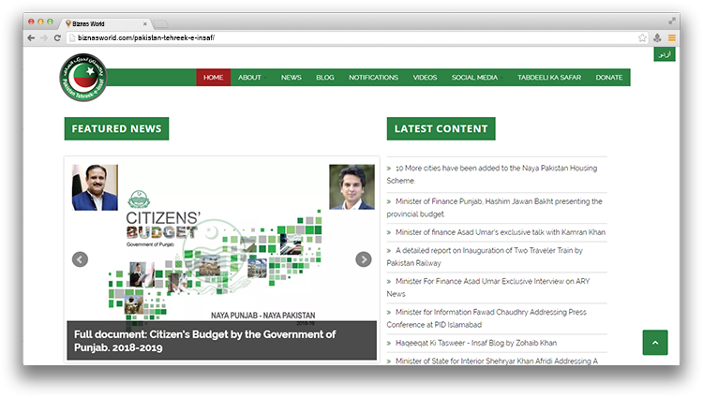The image size is (703, 398).
Task: Open the NEWS menu item
Action: click(x=292, y=78)
